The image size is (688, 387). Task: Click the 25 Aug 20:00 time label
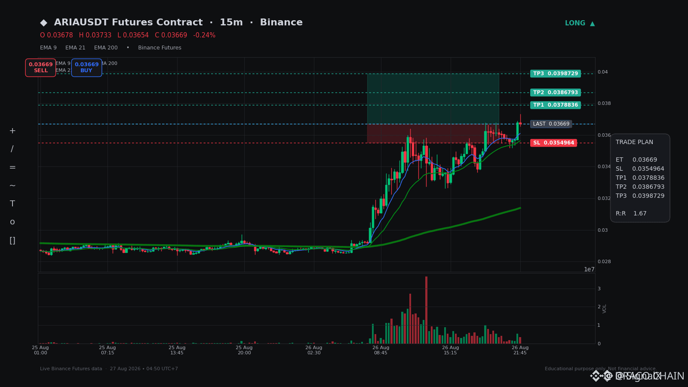(244, 350)
